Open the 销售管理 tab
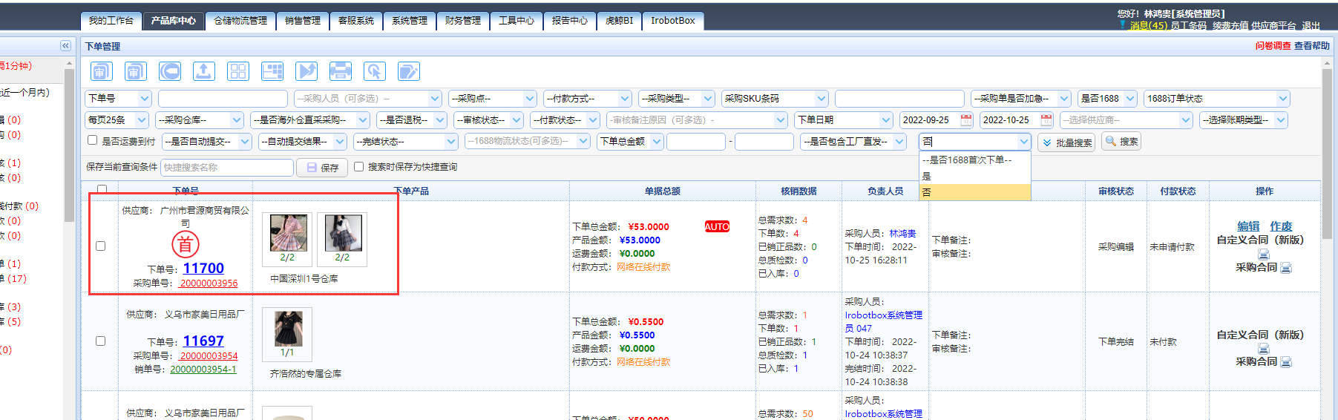The height and width of the screenshot is (420, 1338). [303, 21]
